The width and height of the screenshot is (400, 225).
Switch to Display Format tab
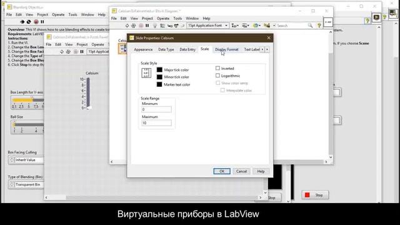click(x=227, y=49)
